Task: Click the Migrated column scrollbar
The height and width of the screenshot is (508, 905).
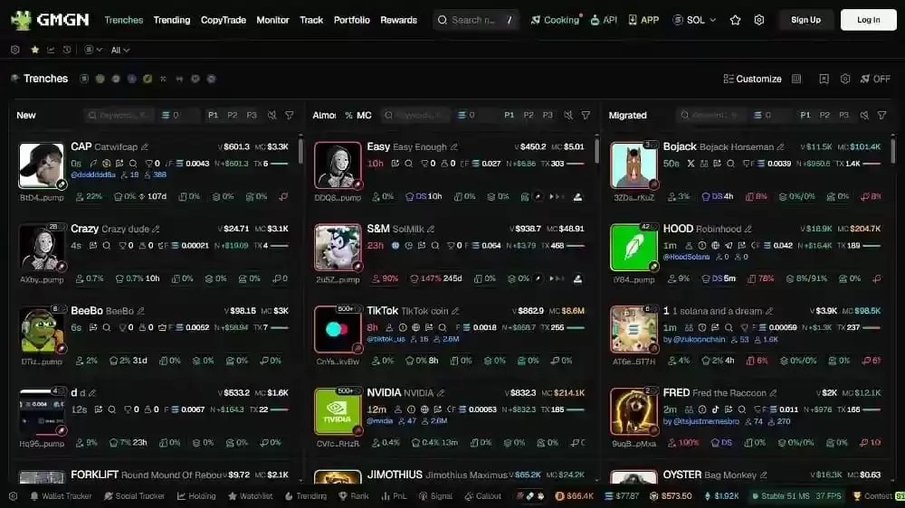Action: (x=893, y=150)
